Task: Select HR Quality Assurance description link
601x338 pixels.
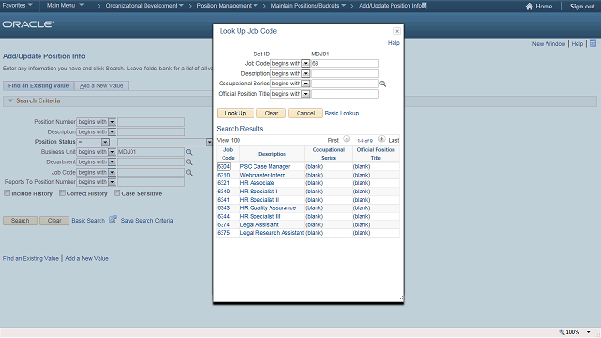Action: pos(268,208)
